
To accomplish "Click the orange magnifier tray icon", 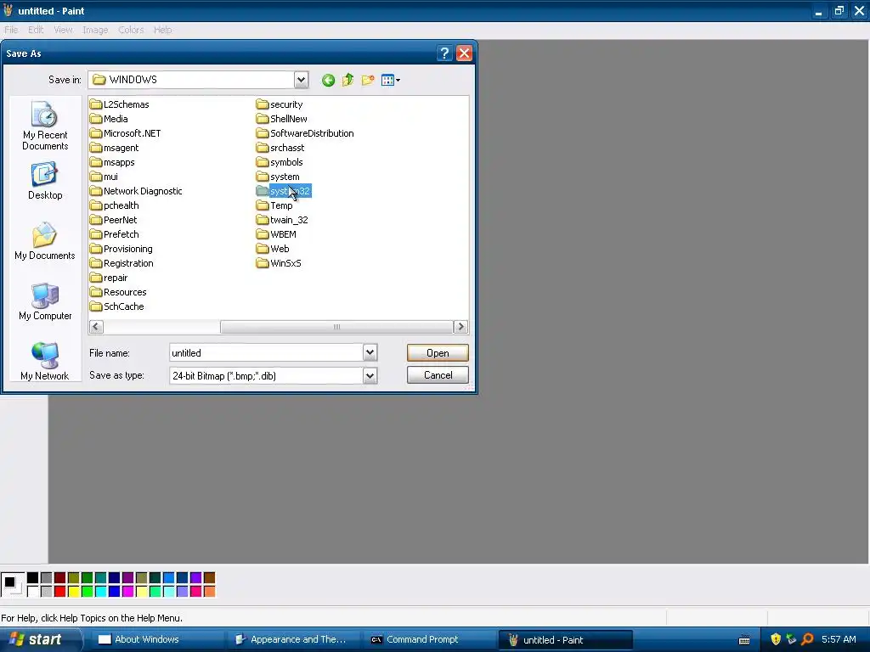I will pyautogui.click(x=807, y=639).
